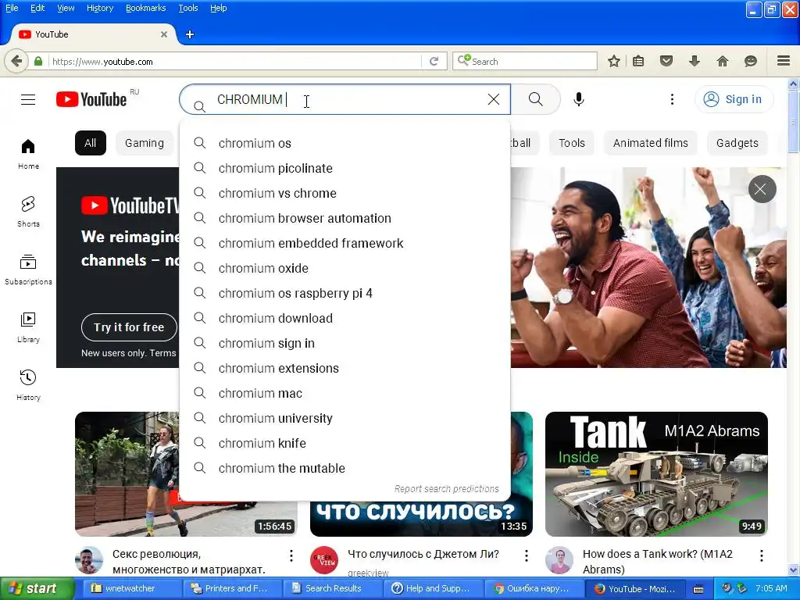Click the URL address bar
The height and width of the screenshot is (600, 800).
[234, 61]
